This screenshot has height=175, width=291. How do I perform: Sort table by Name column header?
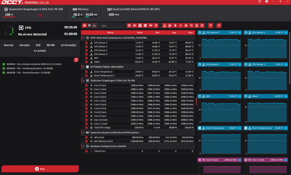110,33
